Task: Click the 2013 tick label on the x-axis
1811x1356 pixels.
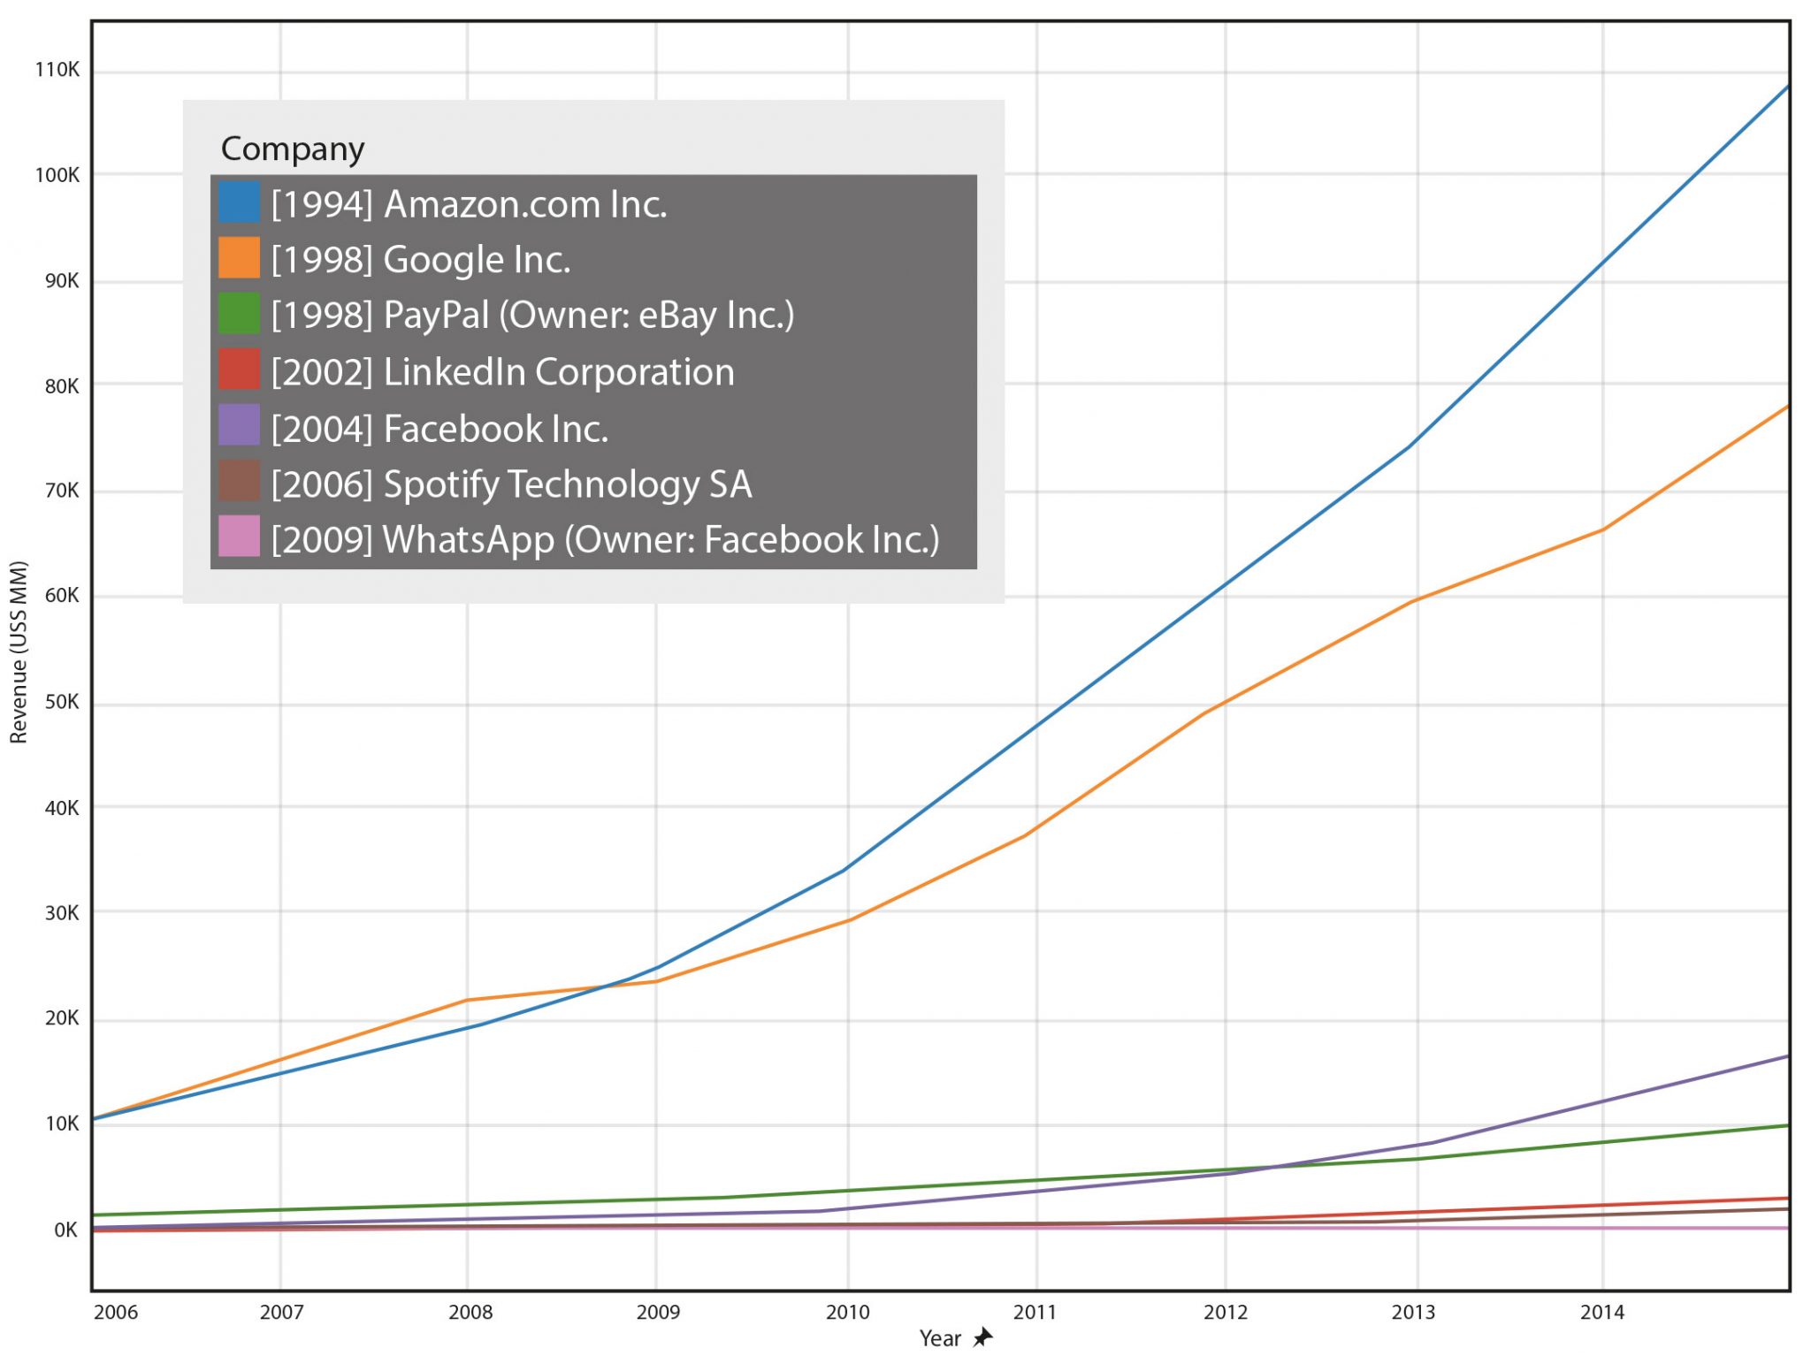Action: [x=1413, y=1312]
